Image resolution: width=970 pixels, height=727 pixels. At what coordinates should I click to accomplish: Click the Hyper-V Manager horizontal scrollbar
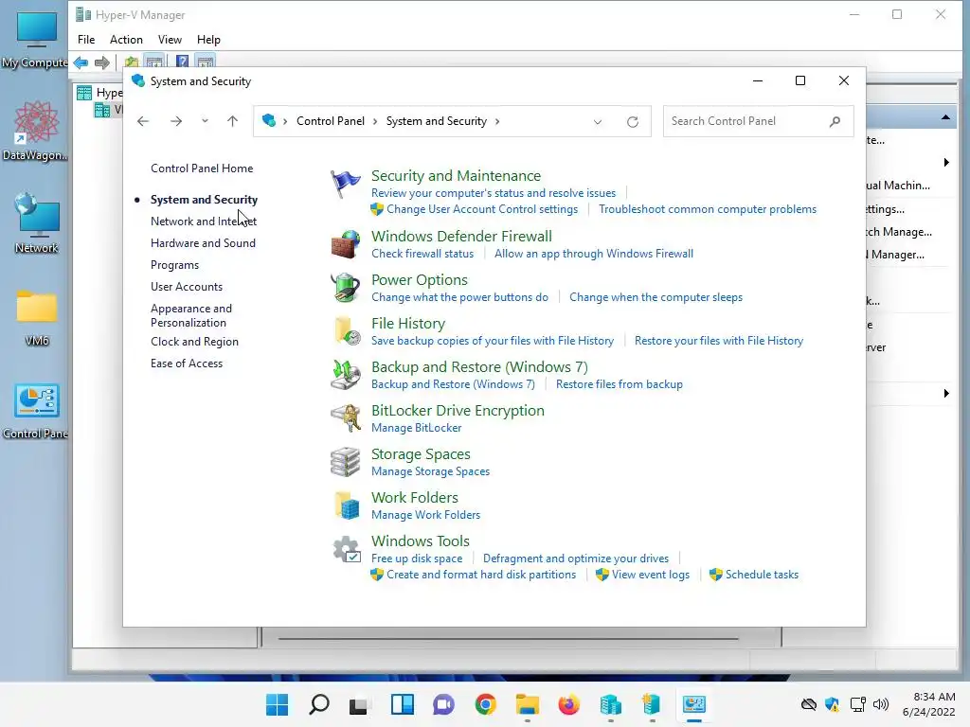pos(509,639)
